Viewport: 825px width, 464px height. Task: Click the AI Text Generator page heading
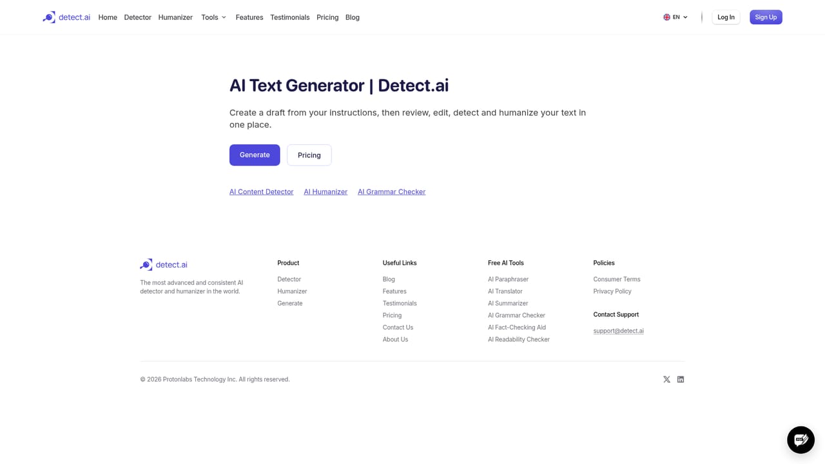[x=339, y=86]
